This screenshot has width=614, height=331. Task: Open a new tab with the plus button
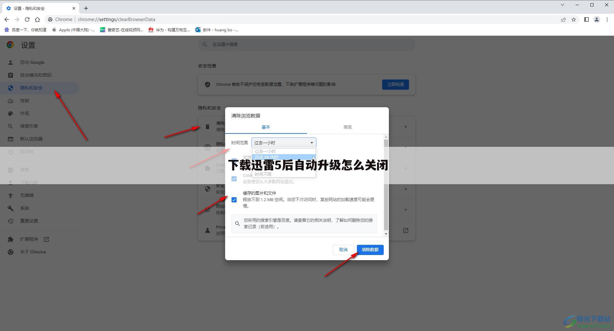pos(86,8)
